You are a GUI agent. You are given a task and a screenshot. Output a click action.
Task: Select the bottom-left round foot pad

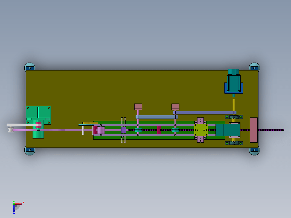pyautogui.click(x=30, y=151)
